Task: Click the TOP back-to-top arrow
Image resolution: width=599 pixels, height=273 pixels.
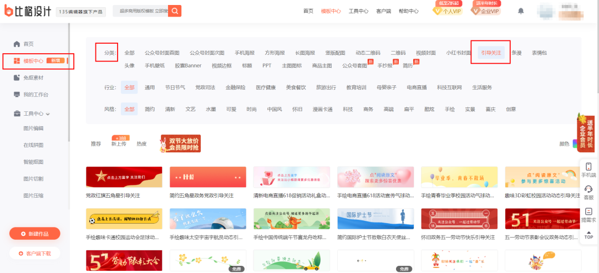Action: click(x=588, y=234)
